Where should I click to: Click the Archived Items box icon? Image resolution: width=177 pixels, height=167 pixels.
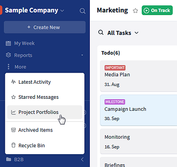(x=13, y=130)
